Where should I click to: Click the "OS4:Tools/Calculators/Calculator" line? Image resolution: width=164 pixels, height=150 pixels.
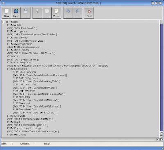point(37,106)
